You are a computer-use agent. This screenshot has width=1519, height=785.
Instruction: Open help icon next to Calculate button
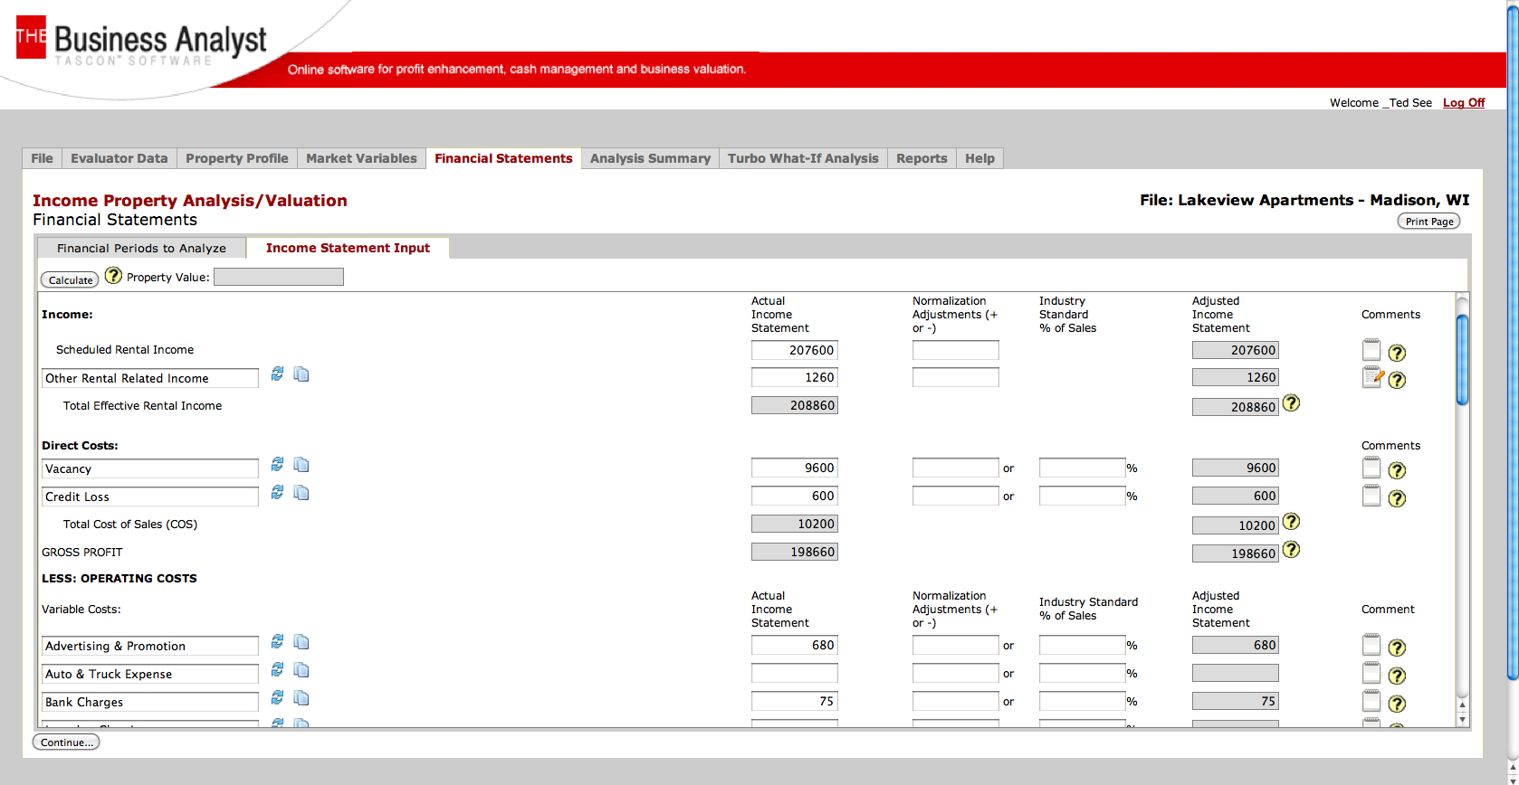[x=113, y=275]
